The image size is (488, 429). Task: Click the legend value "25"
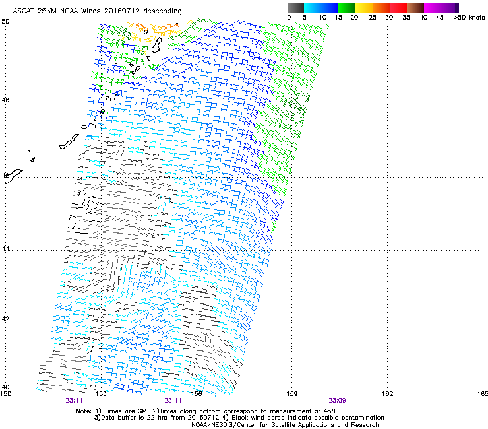[373, 17]
